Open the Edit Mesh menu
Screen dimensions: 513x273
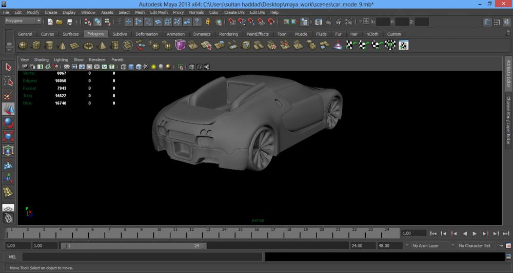[159, 12]
